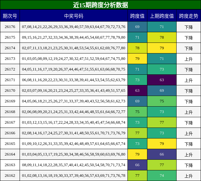Click previous span value 66 in row 26164
201x181 pixels.
click(x=162, y=154)
